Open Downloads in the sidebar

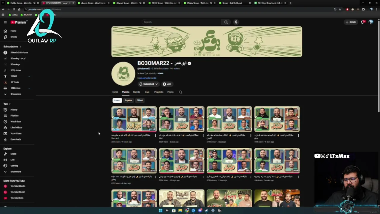point(15,139)
